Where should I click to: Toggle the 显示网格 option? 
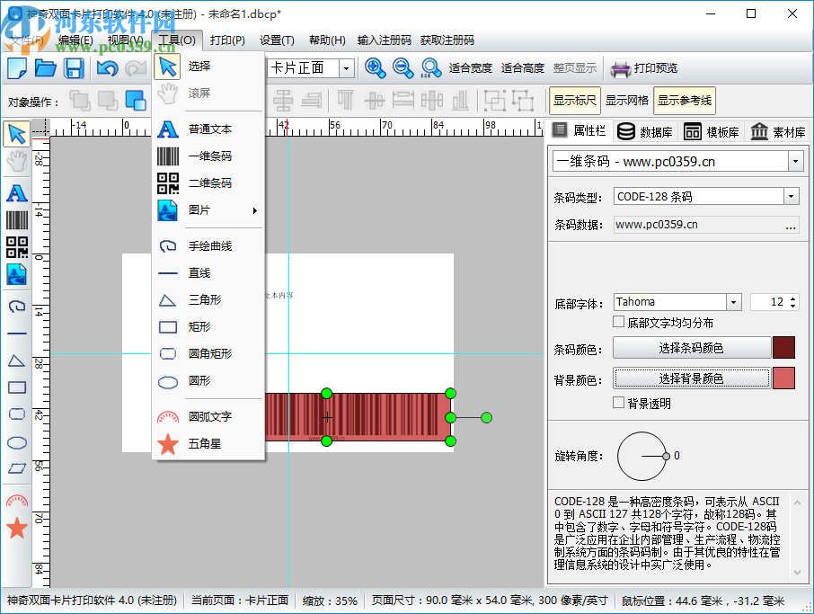(x=626, y=101)
